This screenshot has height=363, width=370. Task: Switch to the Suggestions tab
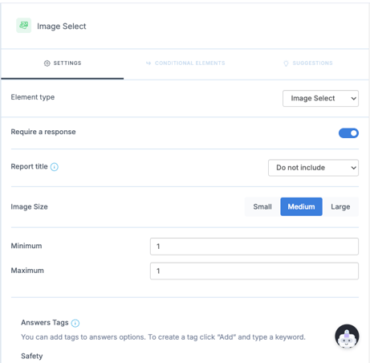pos(308,63)
